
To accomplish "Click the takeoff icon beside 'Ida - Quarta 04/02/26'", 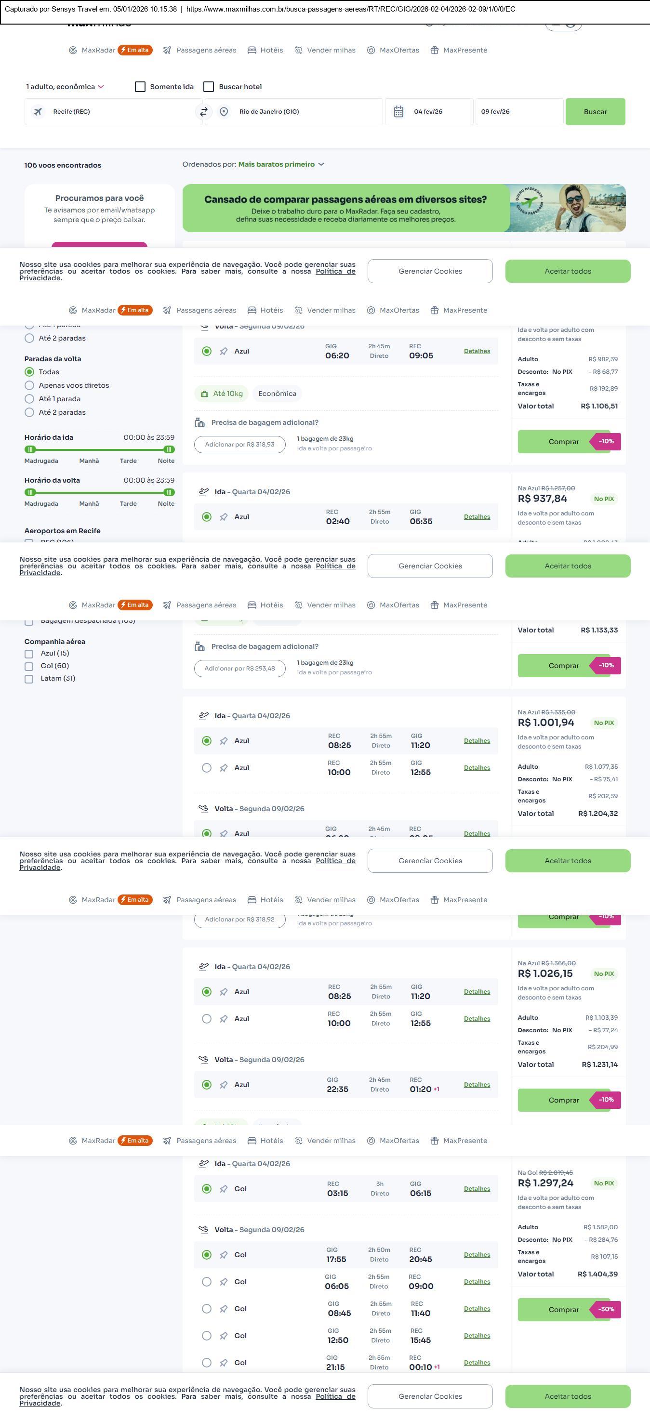I will [204, 492].
